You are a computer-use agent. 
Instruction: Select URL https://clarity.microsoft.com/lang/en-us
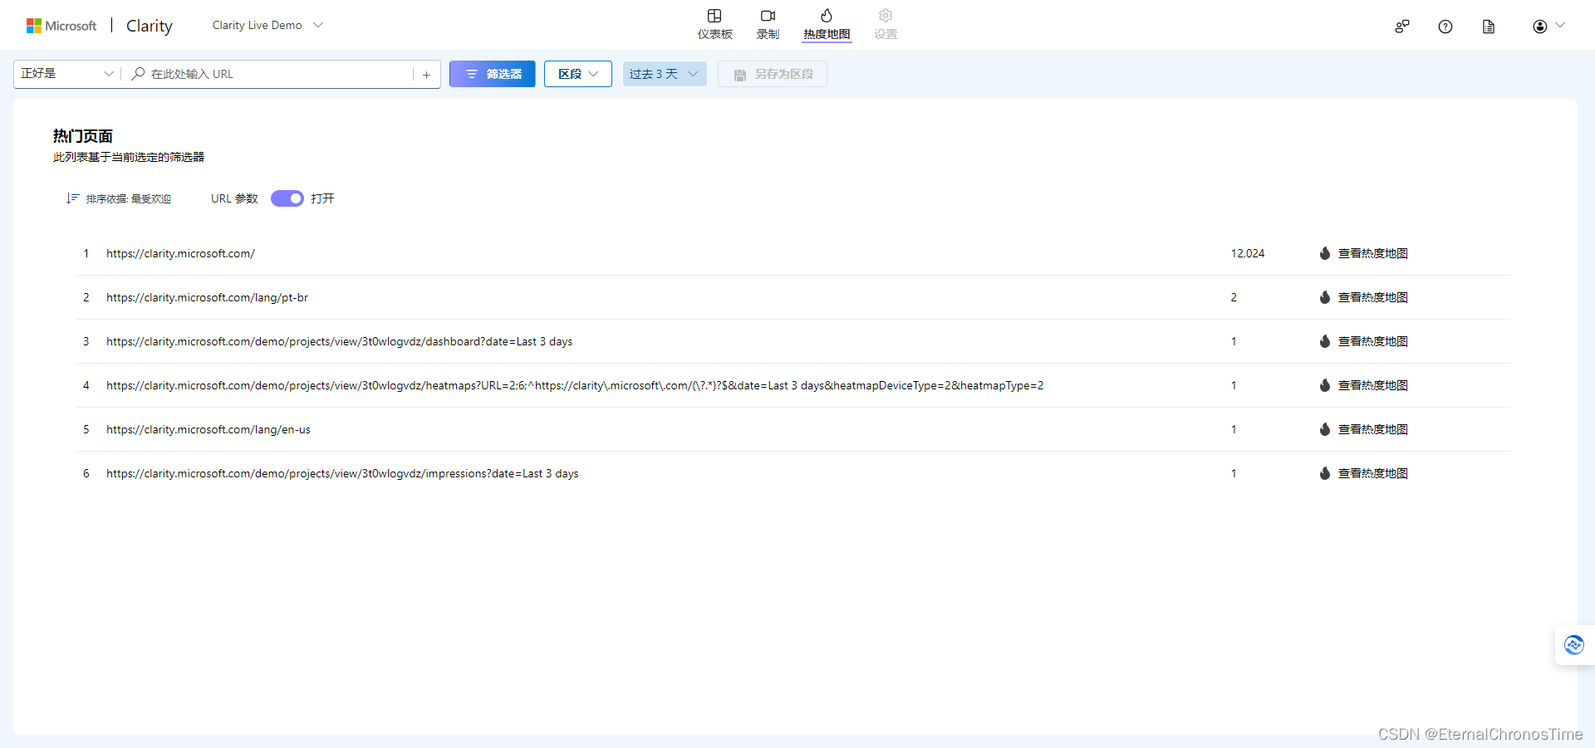209,429
